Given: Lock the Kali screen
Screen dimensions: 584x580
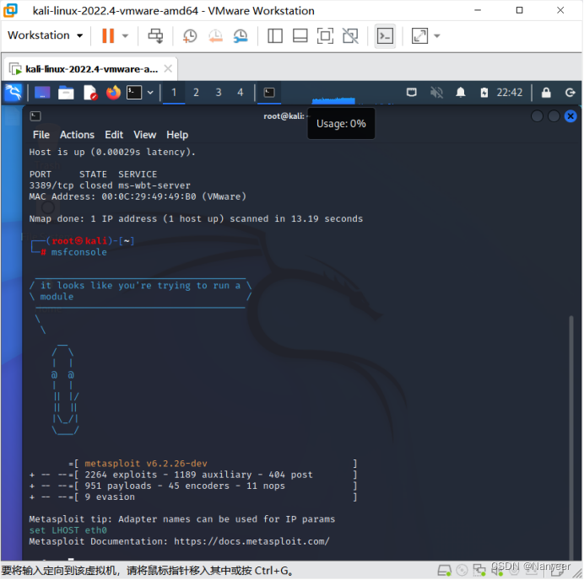Looking at the screenshot, I should click(x=546, y=92).
